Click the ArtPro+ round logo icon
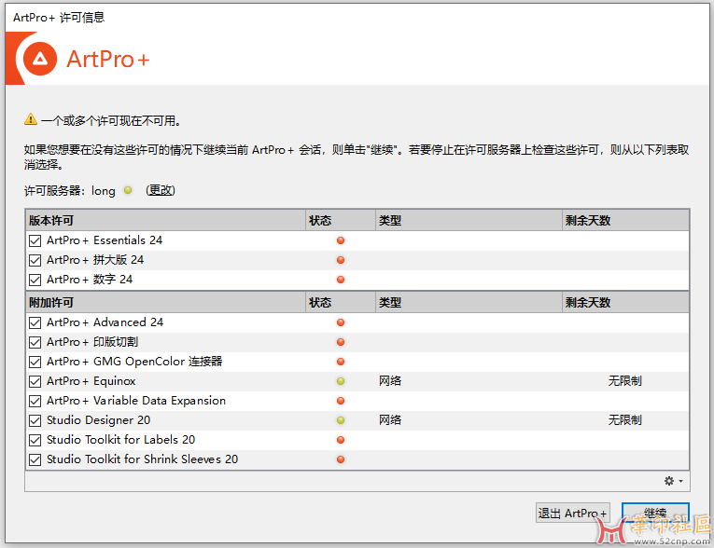This screenshot has height=548, width=714. pyautogui.click(x=40, y=59)
